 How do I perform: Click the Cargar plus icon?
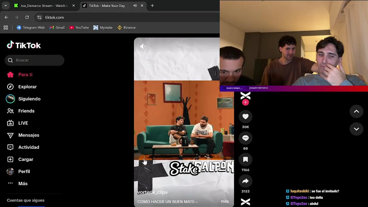(10, 159)
